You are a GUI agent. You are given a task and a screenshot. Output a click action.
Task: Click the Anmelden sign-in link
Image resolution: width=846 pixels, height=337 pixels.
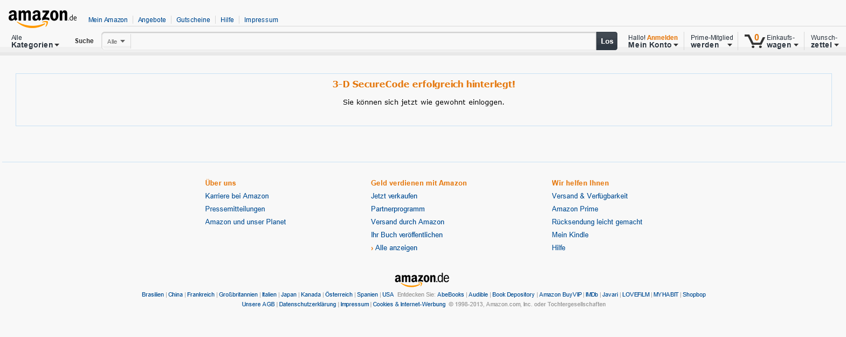point(662,38)
